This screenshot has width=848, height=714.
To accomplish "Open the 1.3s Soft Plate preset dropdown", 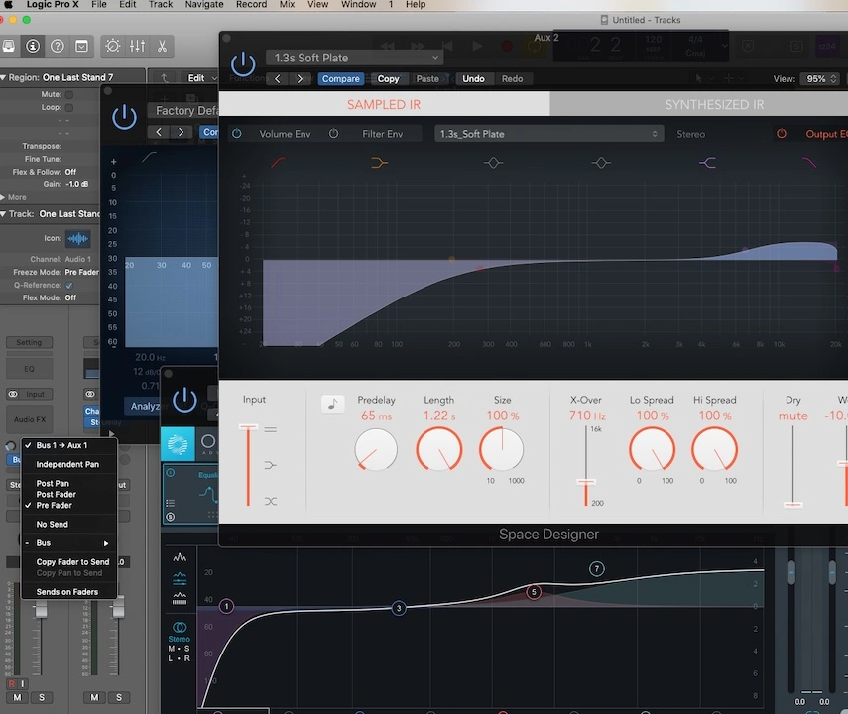I will 354,58.
